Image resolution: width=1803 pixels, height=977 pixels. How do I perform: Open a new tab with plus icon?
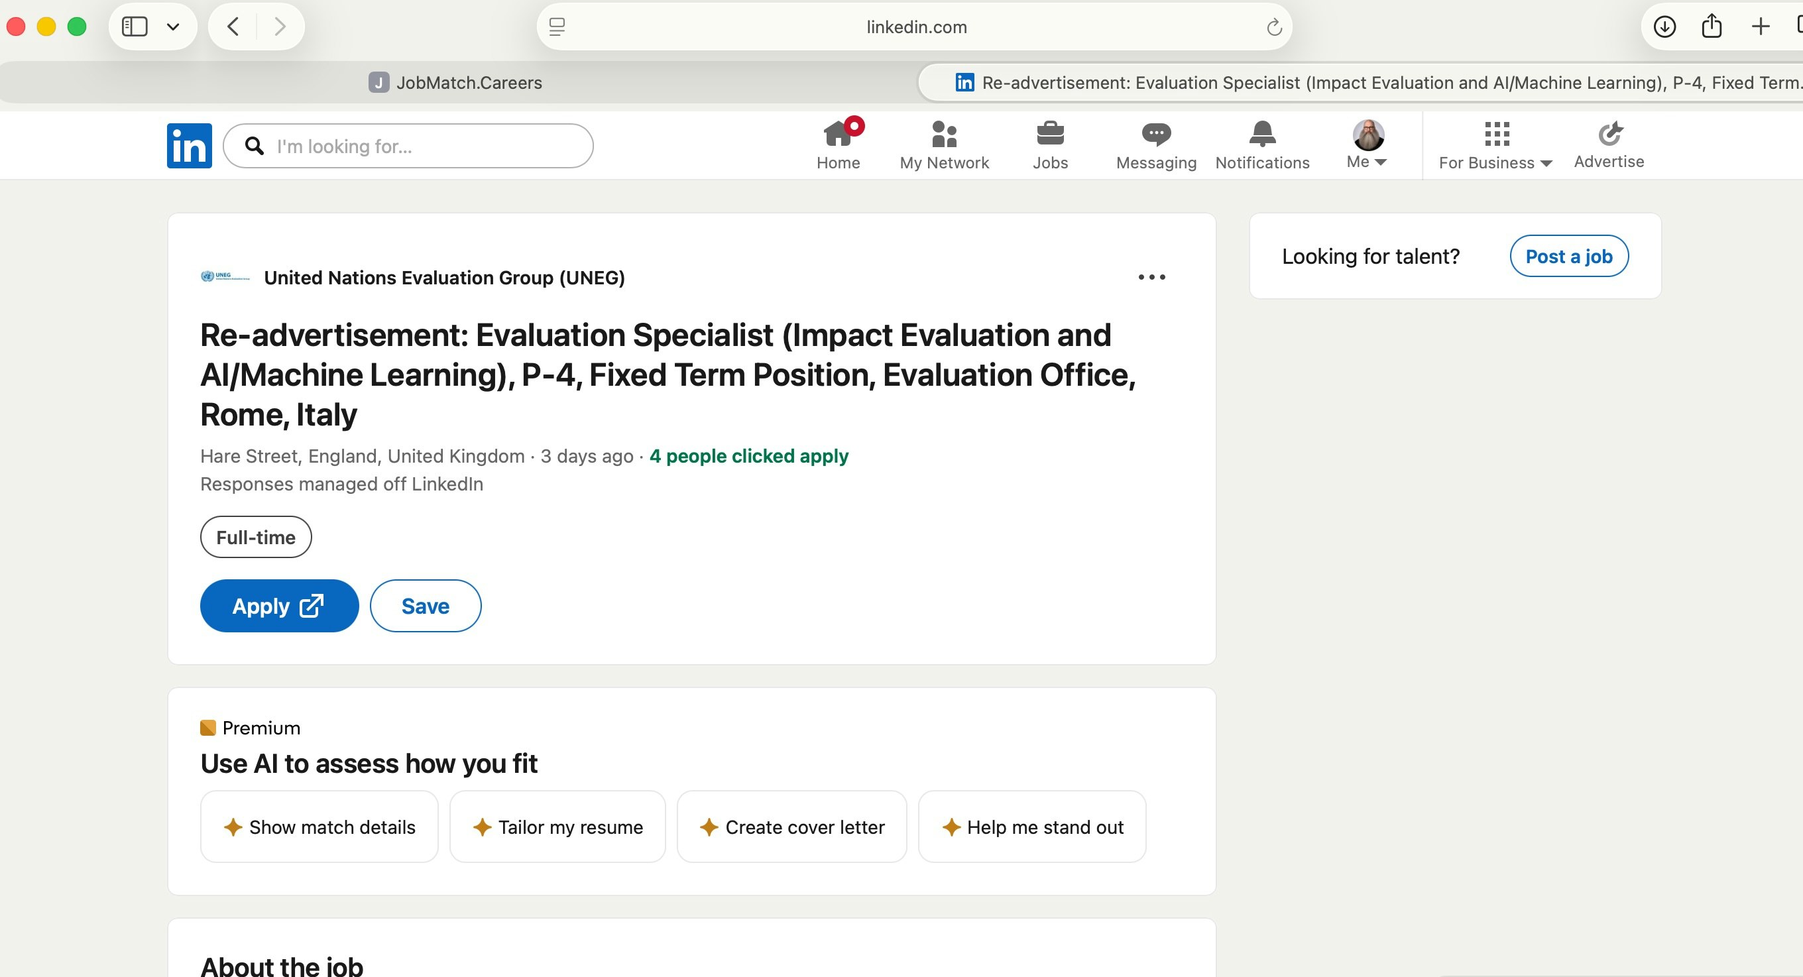pos(1760,27)
